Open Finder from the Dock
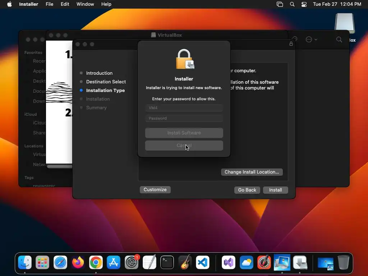The width and height of the screenshot is (368, 276). coord(25,262)
